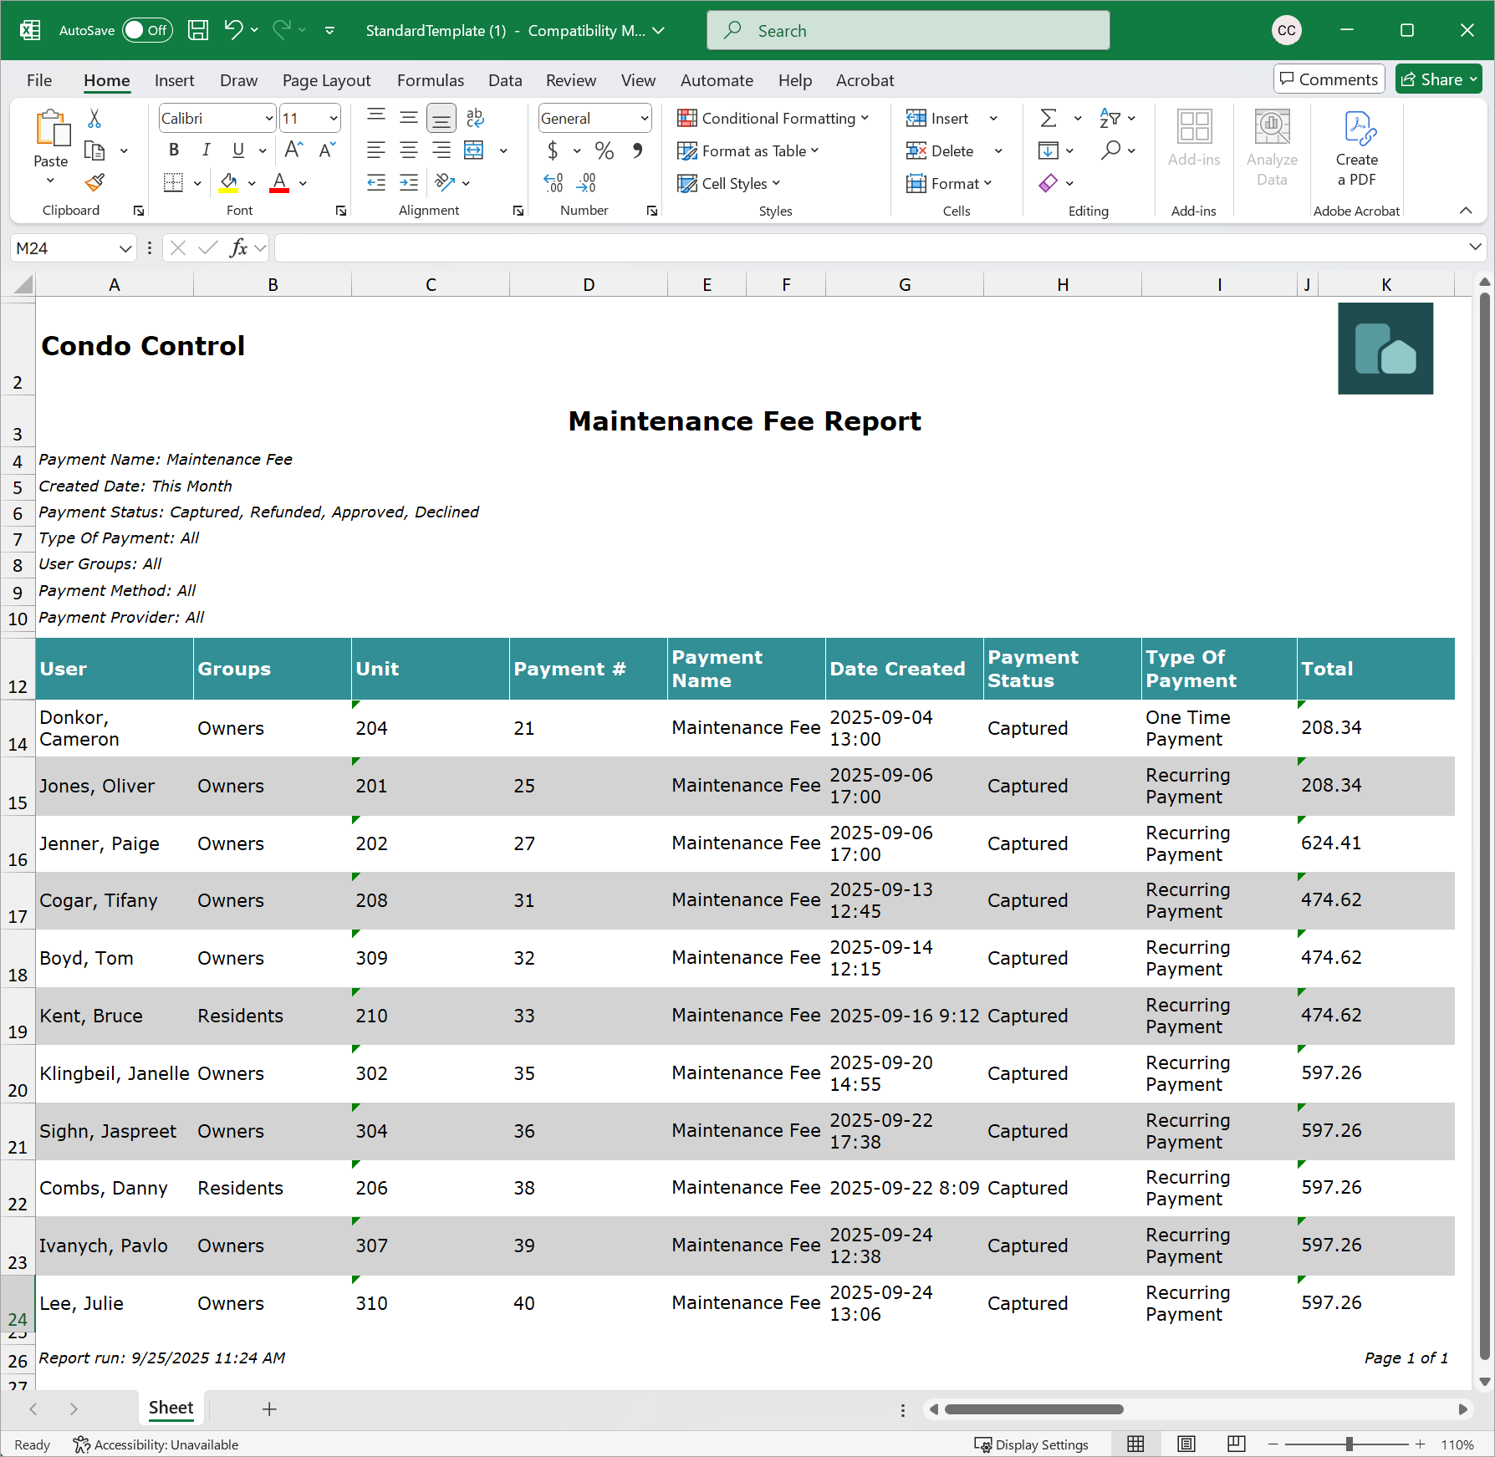Click the AutoSum sigma icon
This screenshot has height=1457, width=1495.
point(1049,118)
